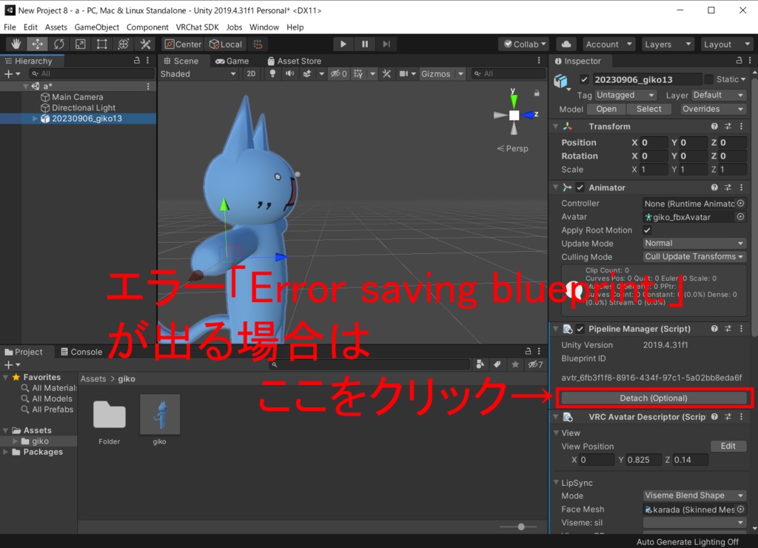Toggle Project favorites star icon
The image size is (758, 548).
click(515, 364)
